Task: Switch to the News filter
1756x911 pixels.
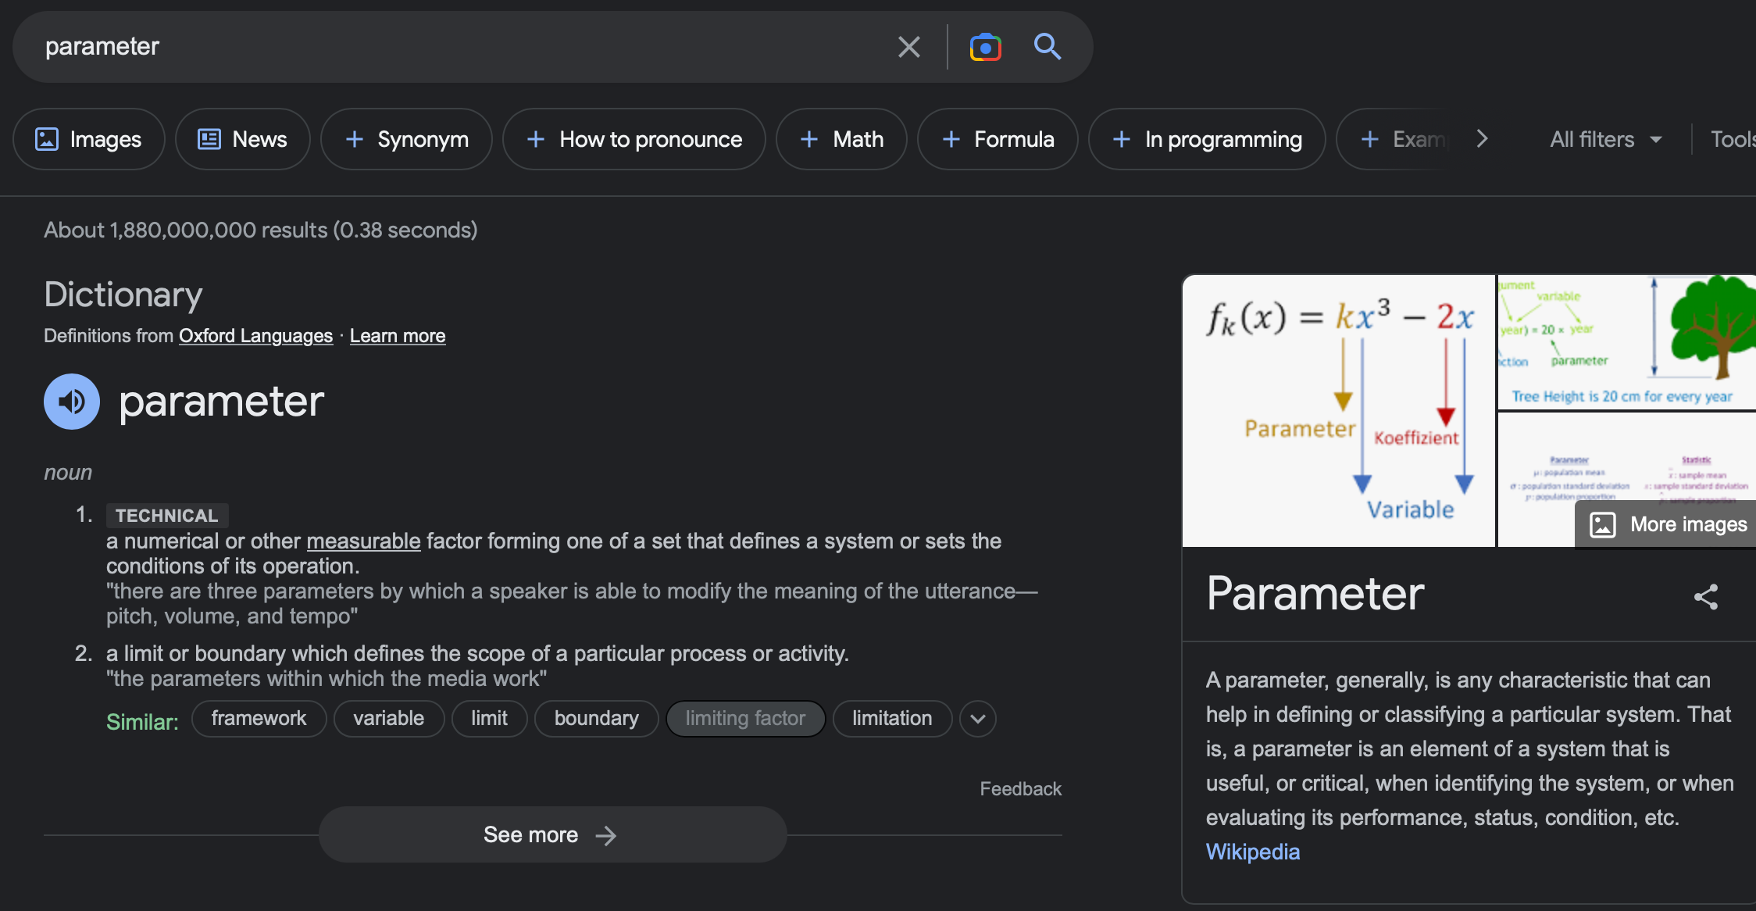Action: (243, 139)
